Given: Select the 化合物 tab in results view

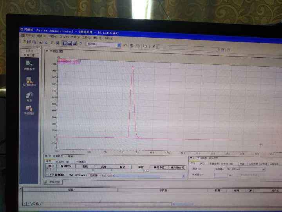Looking at the screenshot, I should click(x=60, y=161).
